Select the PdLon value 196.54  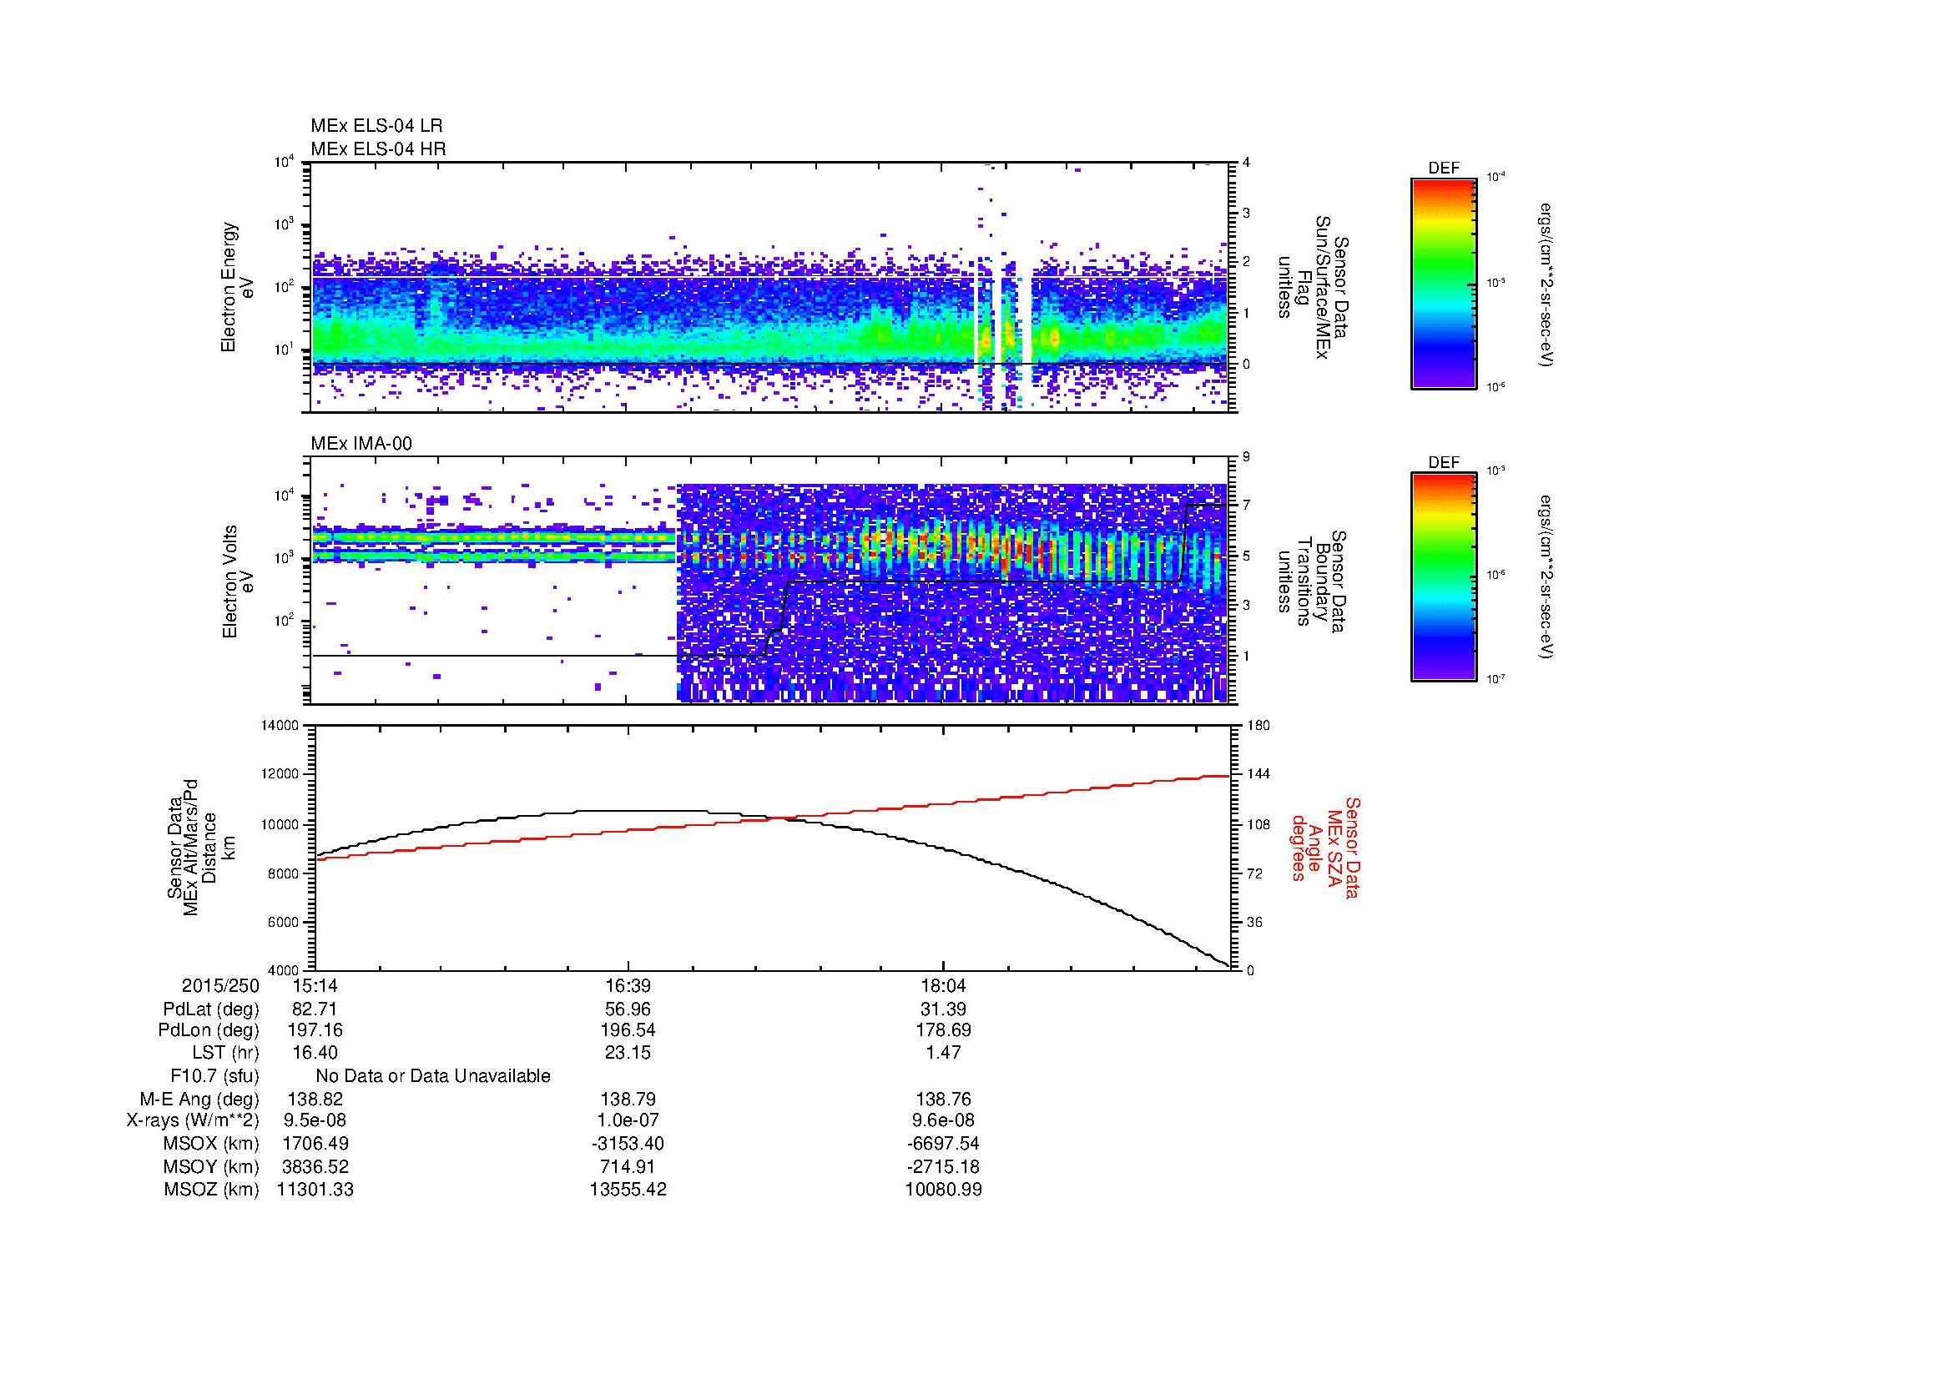628,1029
